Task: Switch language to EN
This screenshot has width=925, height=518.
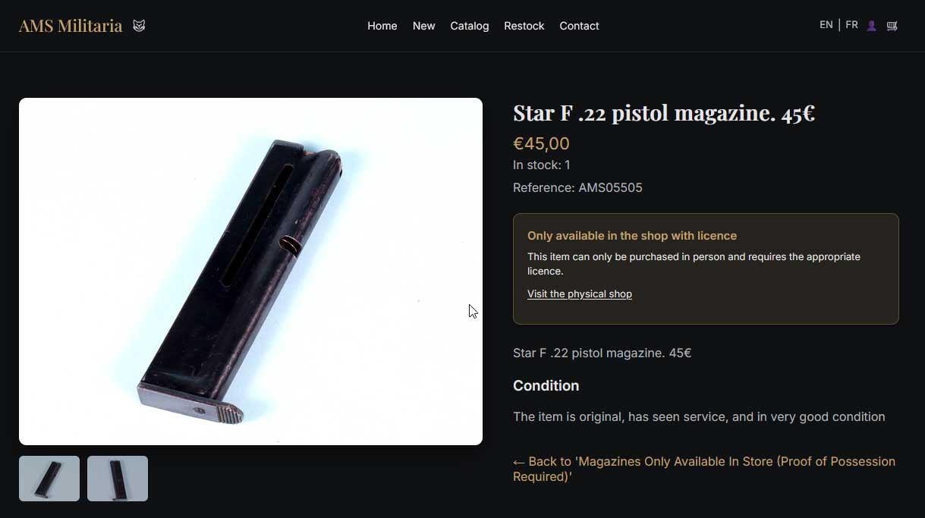Action: 826,25
